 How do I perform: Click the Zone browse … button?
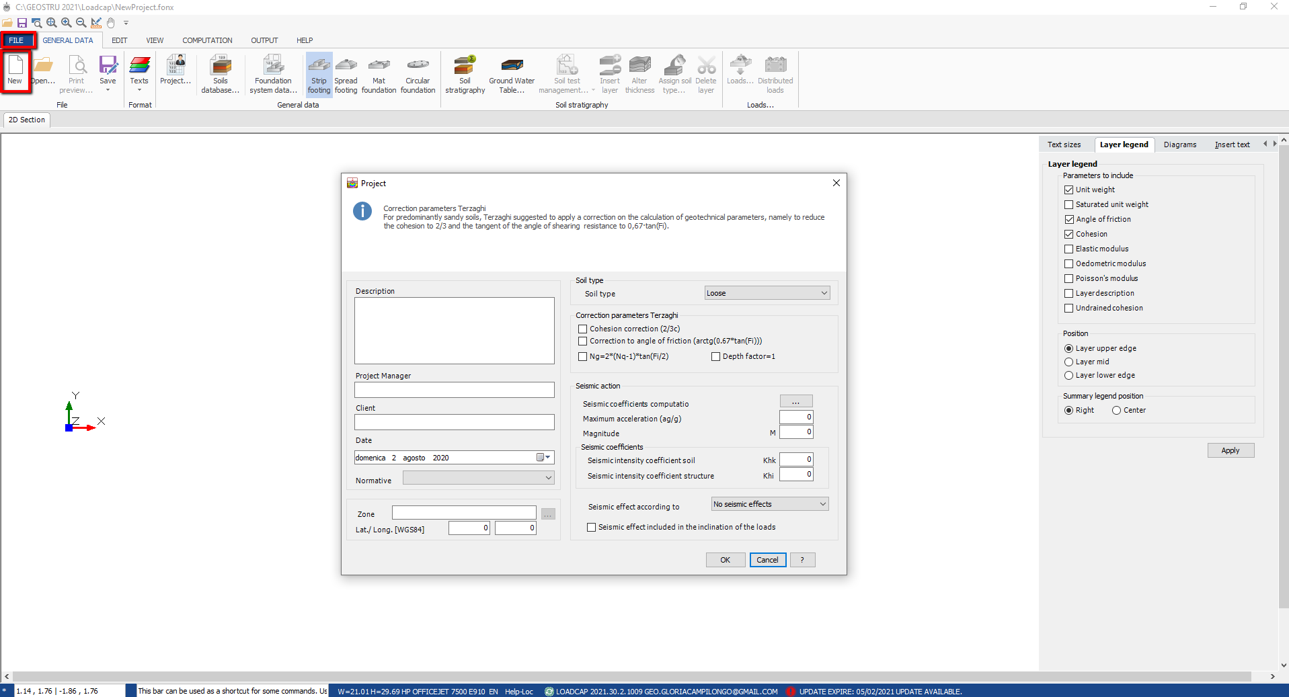(x=548, y=514)
